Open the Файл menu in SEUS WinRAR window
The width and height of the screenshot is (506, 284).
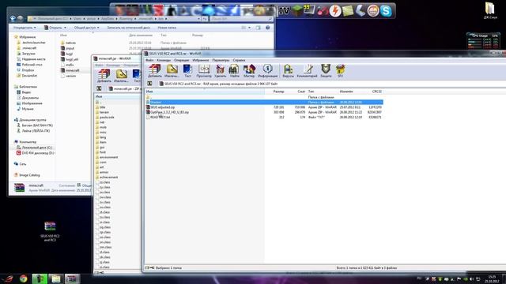click(149, 60)
